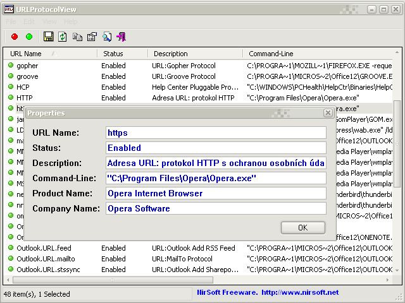Click 'URL:MailTo Protocol' description cell
Image resolution: width=405 pixels, height=303 pixels.
pos(182,259)
